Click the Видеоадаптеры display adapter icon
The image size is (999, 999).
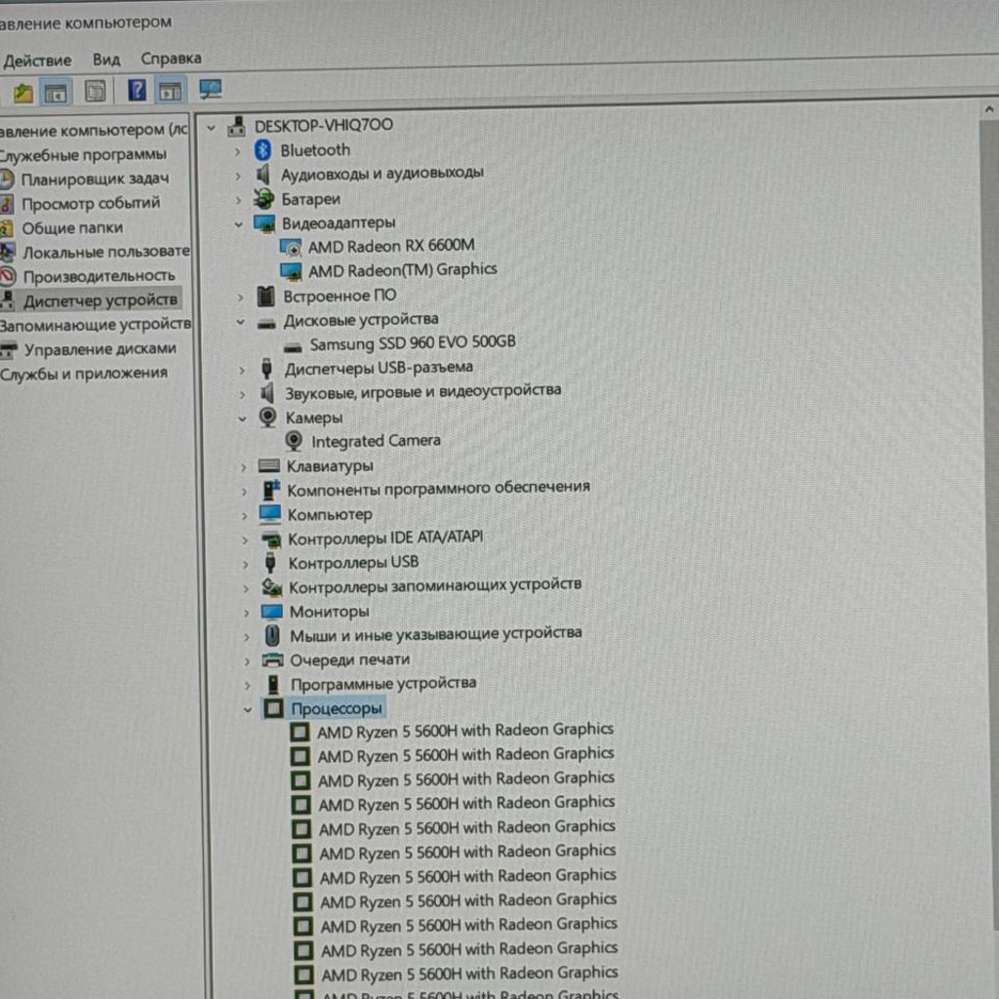tap(264, 223)
